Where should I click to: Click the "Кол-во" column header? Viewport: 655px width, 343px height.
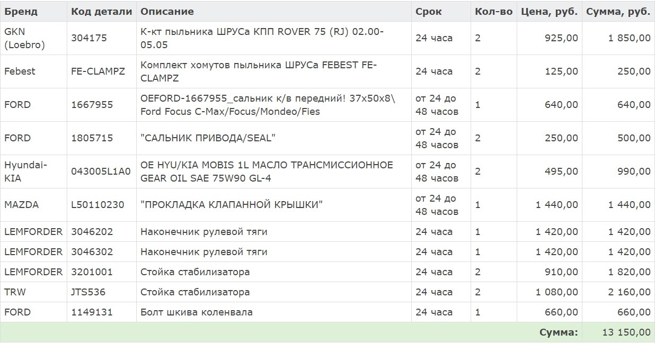[x=493, y=11]
